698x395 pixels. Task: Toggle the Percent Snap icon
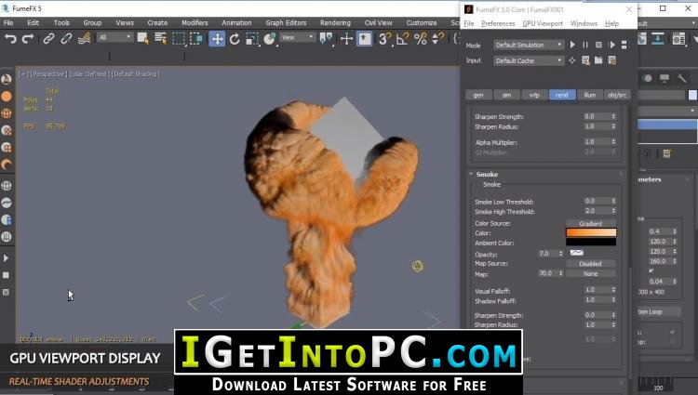pyautogui.click(x=420, y=39)
